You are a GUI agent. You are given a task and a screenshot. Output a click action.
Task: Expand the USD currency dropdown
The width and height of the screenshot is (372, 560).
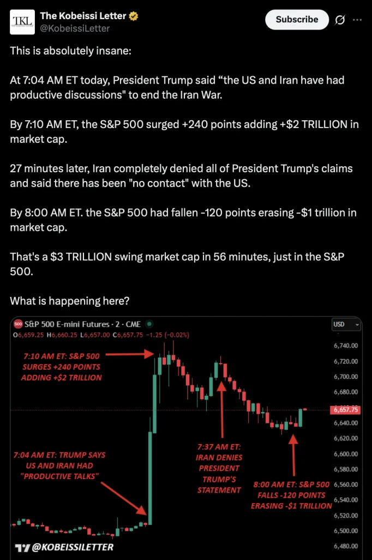click(346, 325)
